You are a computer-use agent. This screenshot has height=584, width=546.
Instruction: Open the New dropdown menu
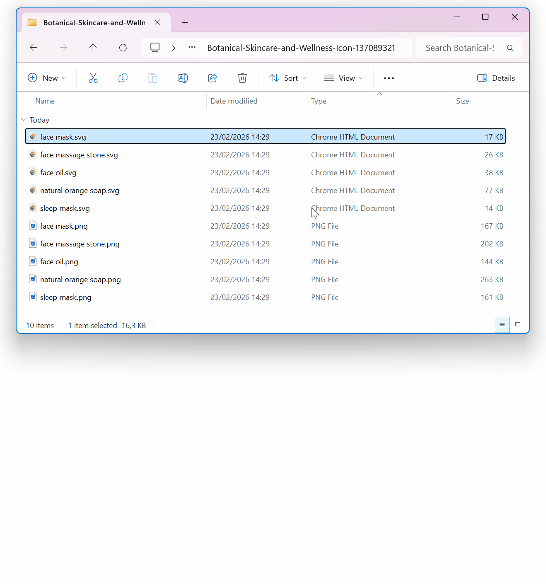point(46,78)
